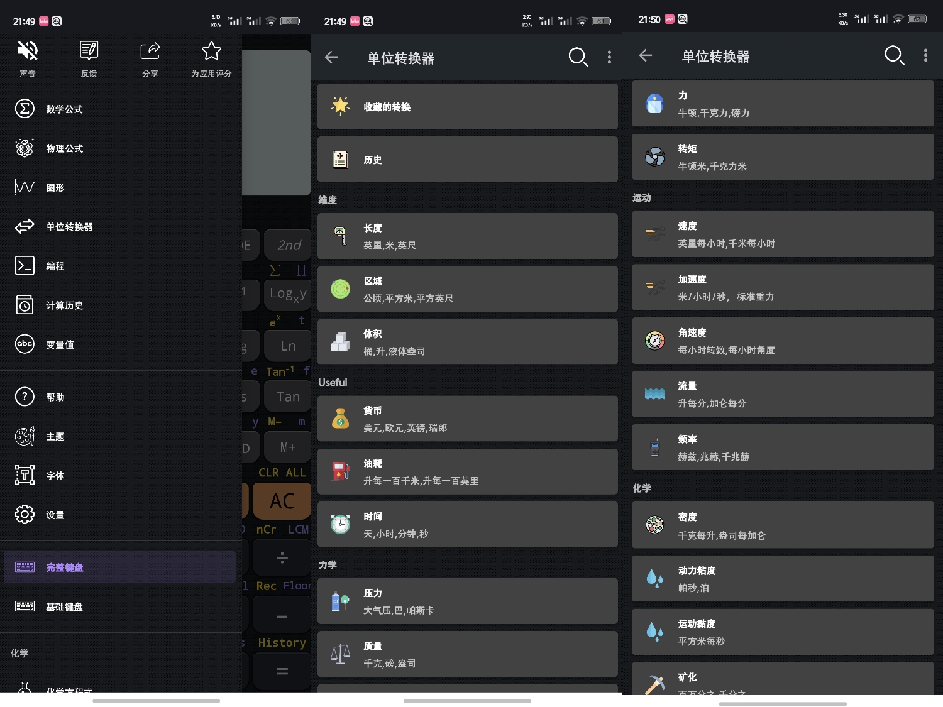Open the 运动黏度 kinematic viscosity converter

point(783,632)
